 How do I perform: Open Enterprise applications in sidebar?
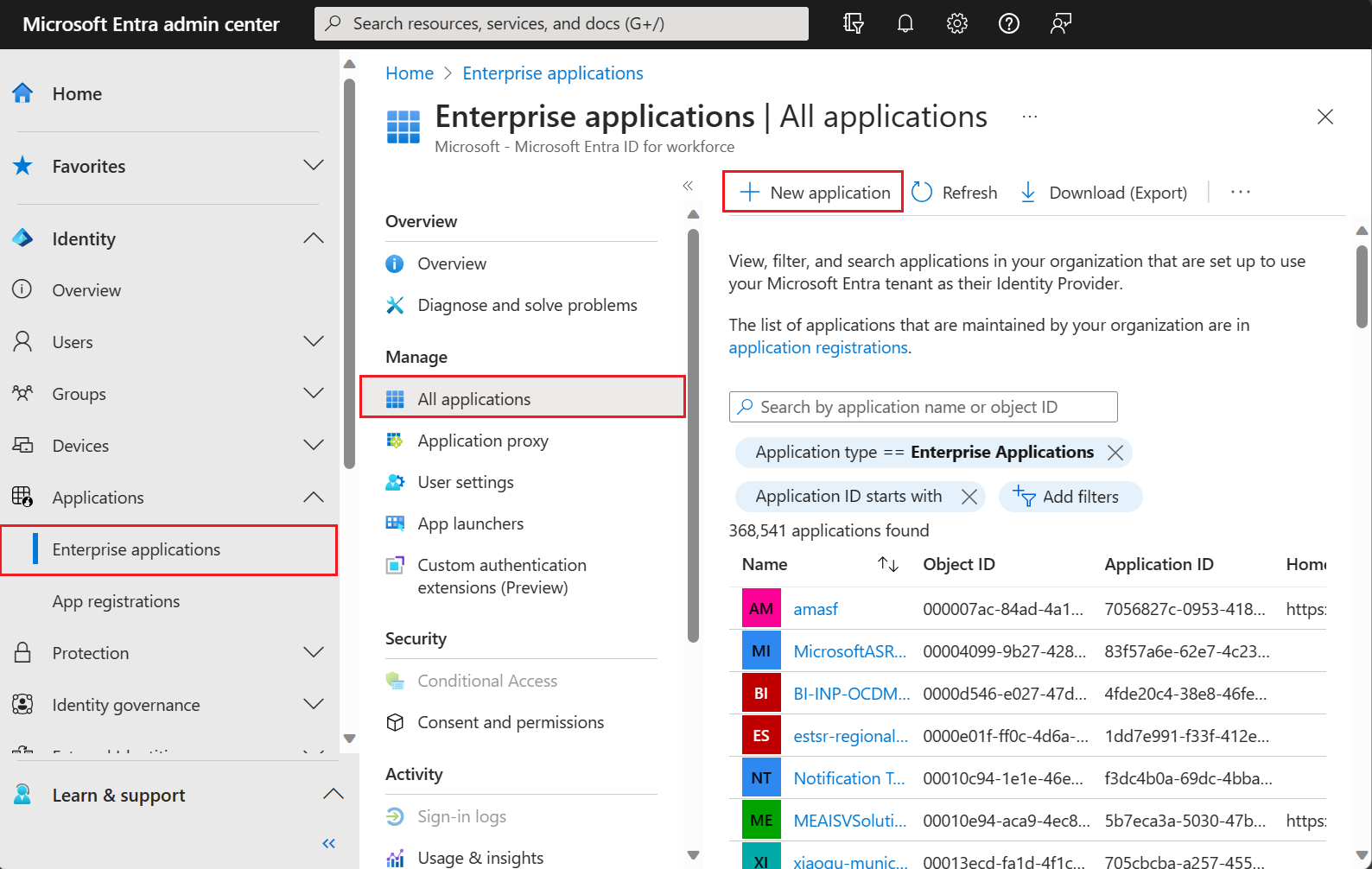tap(169, 549)
